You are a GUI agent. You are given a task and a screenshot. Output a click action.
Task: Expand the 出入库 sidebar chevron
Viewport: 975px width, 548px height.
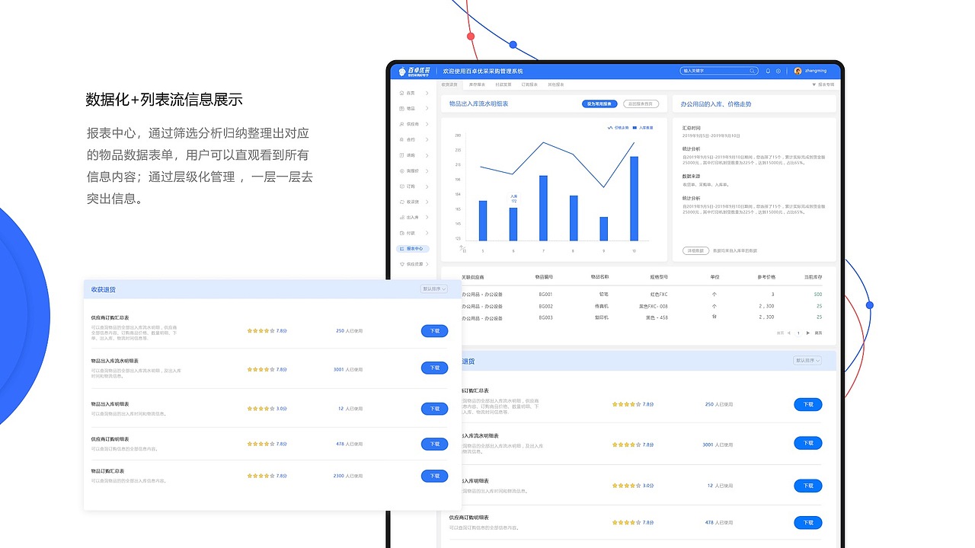click(427, 218)
